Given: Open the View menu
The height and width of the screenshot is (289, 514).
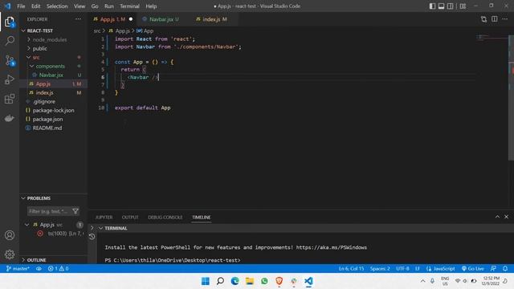Looking at the screenshot, I should (80, 6).
